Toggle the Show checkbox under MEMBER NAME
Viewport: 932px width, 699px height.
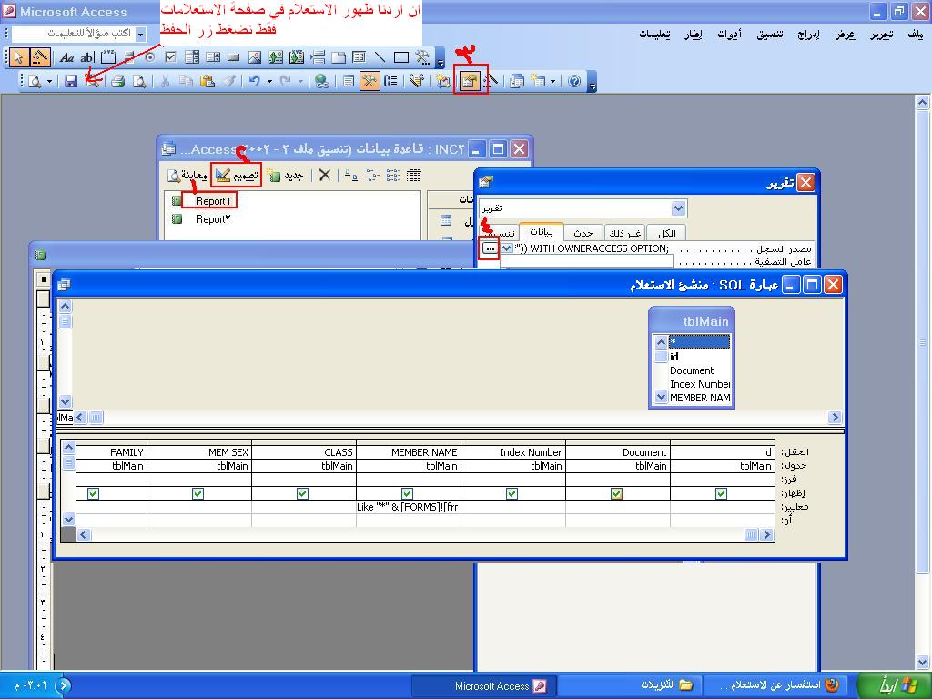[407, 493]
